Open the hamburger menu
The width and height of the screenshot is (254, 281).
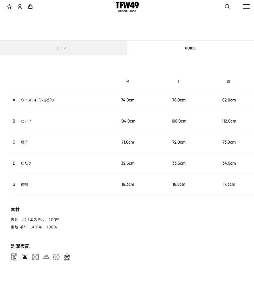click(x=246, y=7)
